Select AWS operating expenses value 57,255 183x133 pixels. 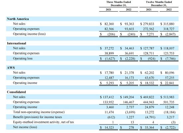(170, 78)
